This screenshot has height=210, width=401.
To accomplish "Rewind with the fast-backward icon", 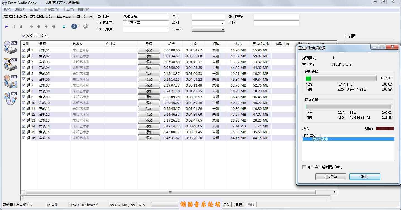I will click(x=39, y=26).
